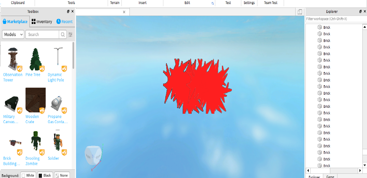Undock the Explorer panel
367x178 pixels.
(x=360, y=12)
